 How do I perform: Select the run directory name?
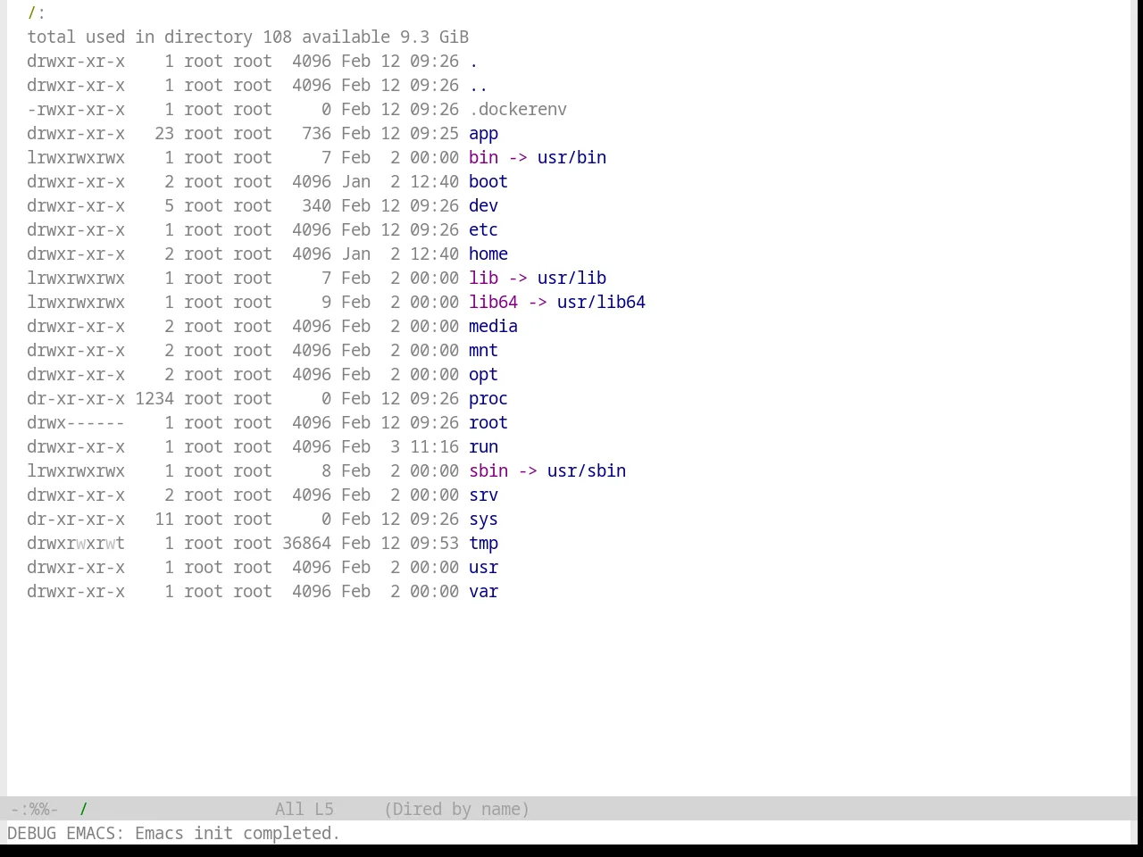[483, 447]
